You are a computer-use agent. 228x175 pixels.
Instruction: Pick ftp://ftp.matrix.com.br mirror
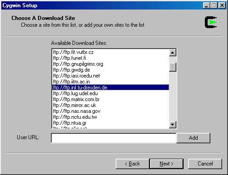110,99
